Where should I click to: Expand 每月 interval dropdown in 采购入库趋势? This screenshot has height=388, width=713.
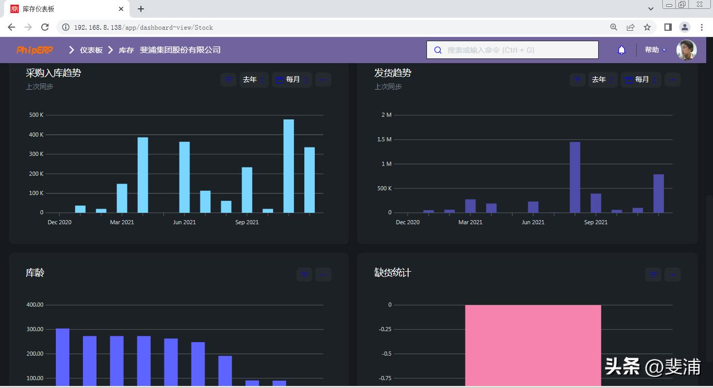click(292, 80)
